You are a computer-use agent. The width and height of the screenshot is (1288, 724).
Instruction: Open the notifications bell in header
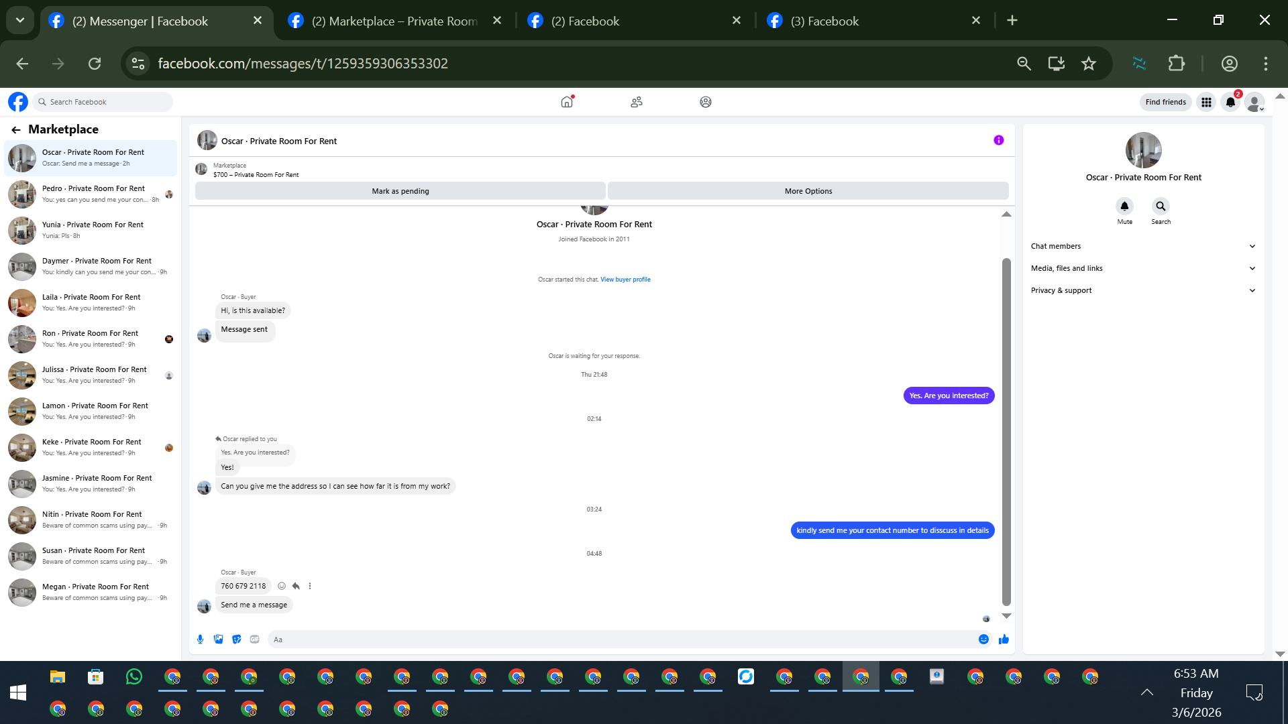1230,102
